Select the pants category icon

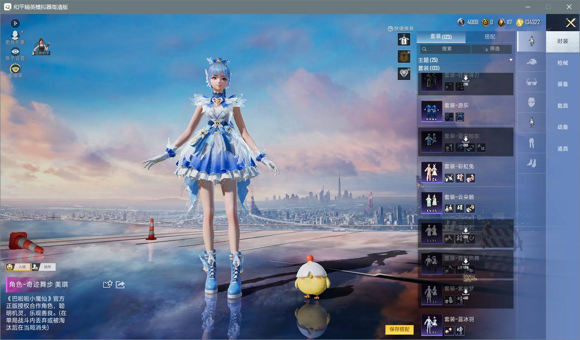[x=532, y=143]
